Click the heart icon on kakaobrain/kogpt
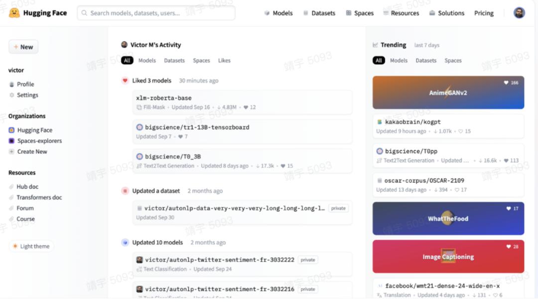 (460, 131)
